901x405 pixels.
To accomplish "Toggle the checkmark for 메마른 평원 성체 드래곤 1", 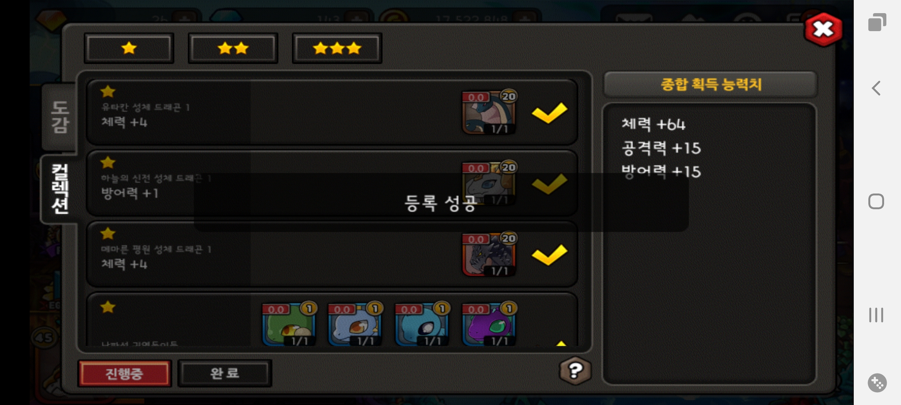I will point(549,255).
